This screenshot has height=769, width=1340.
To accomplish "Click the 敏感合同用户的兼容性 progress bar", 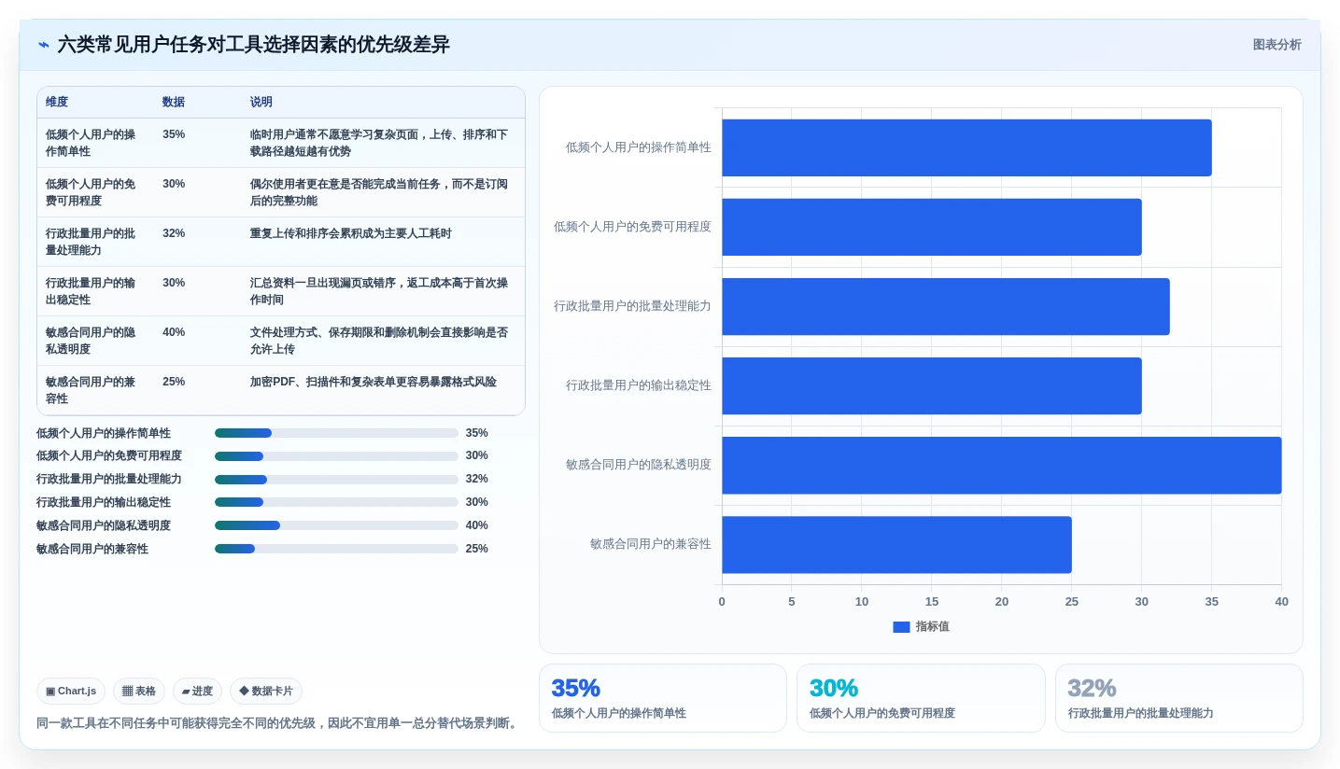I will tap(336, 549).
